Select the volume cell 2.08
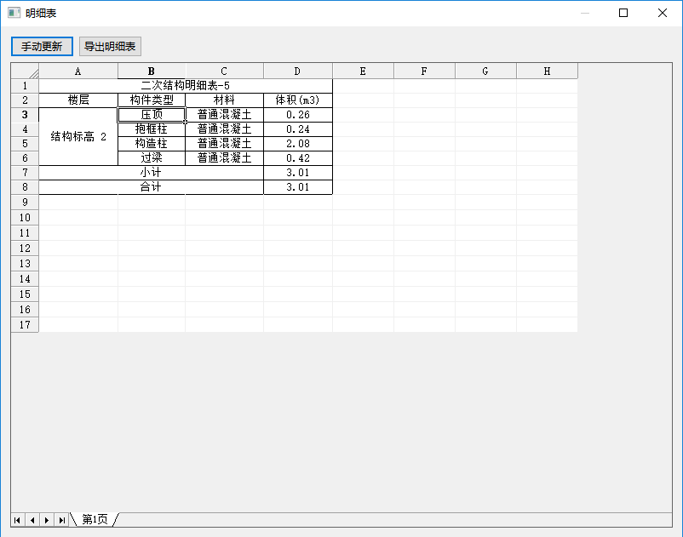 pyautogui.click(x=298, y=143)
